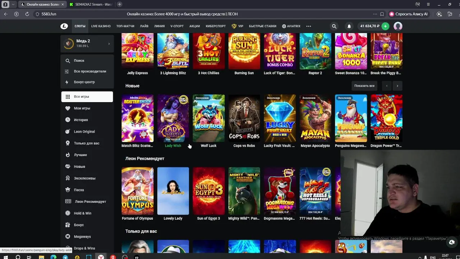The height and width of the screenshot is (259, 460).
Task: Open Fortune of Olympus game thumbnail
Action: tap(137, 191)
